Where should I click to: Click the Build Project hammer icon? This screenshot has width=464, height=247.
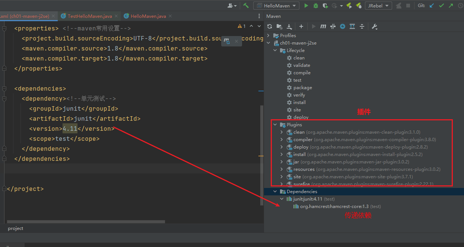pyautogui.click(x=246, y=6)
